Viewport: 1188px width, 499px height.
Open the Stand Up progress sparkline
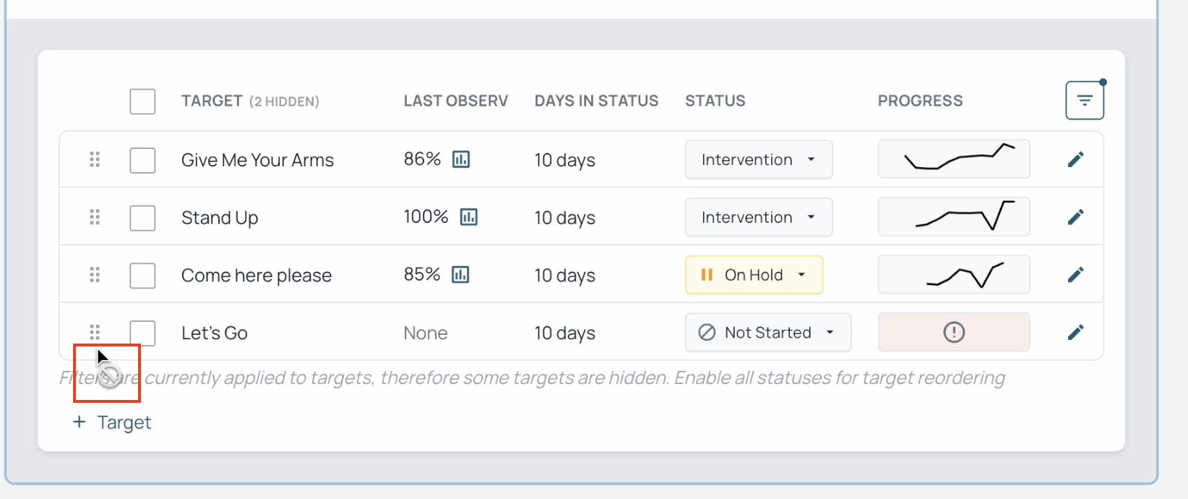point(954,217)
